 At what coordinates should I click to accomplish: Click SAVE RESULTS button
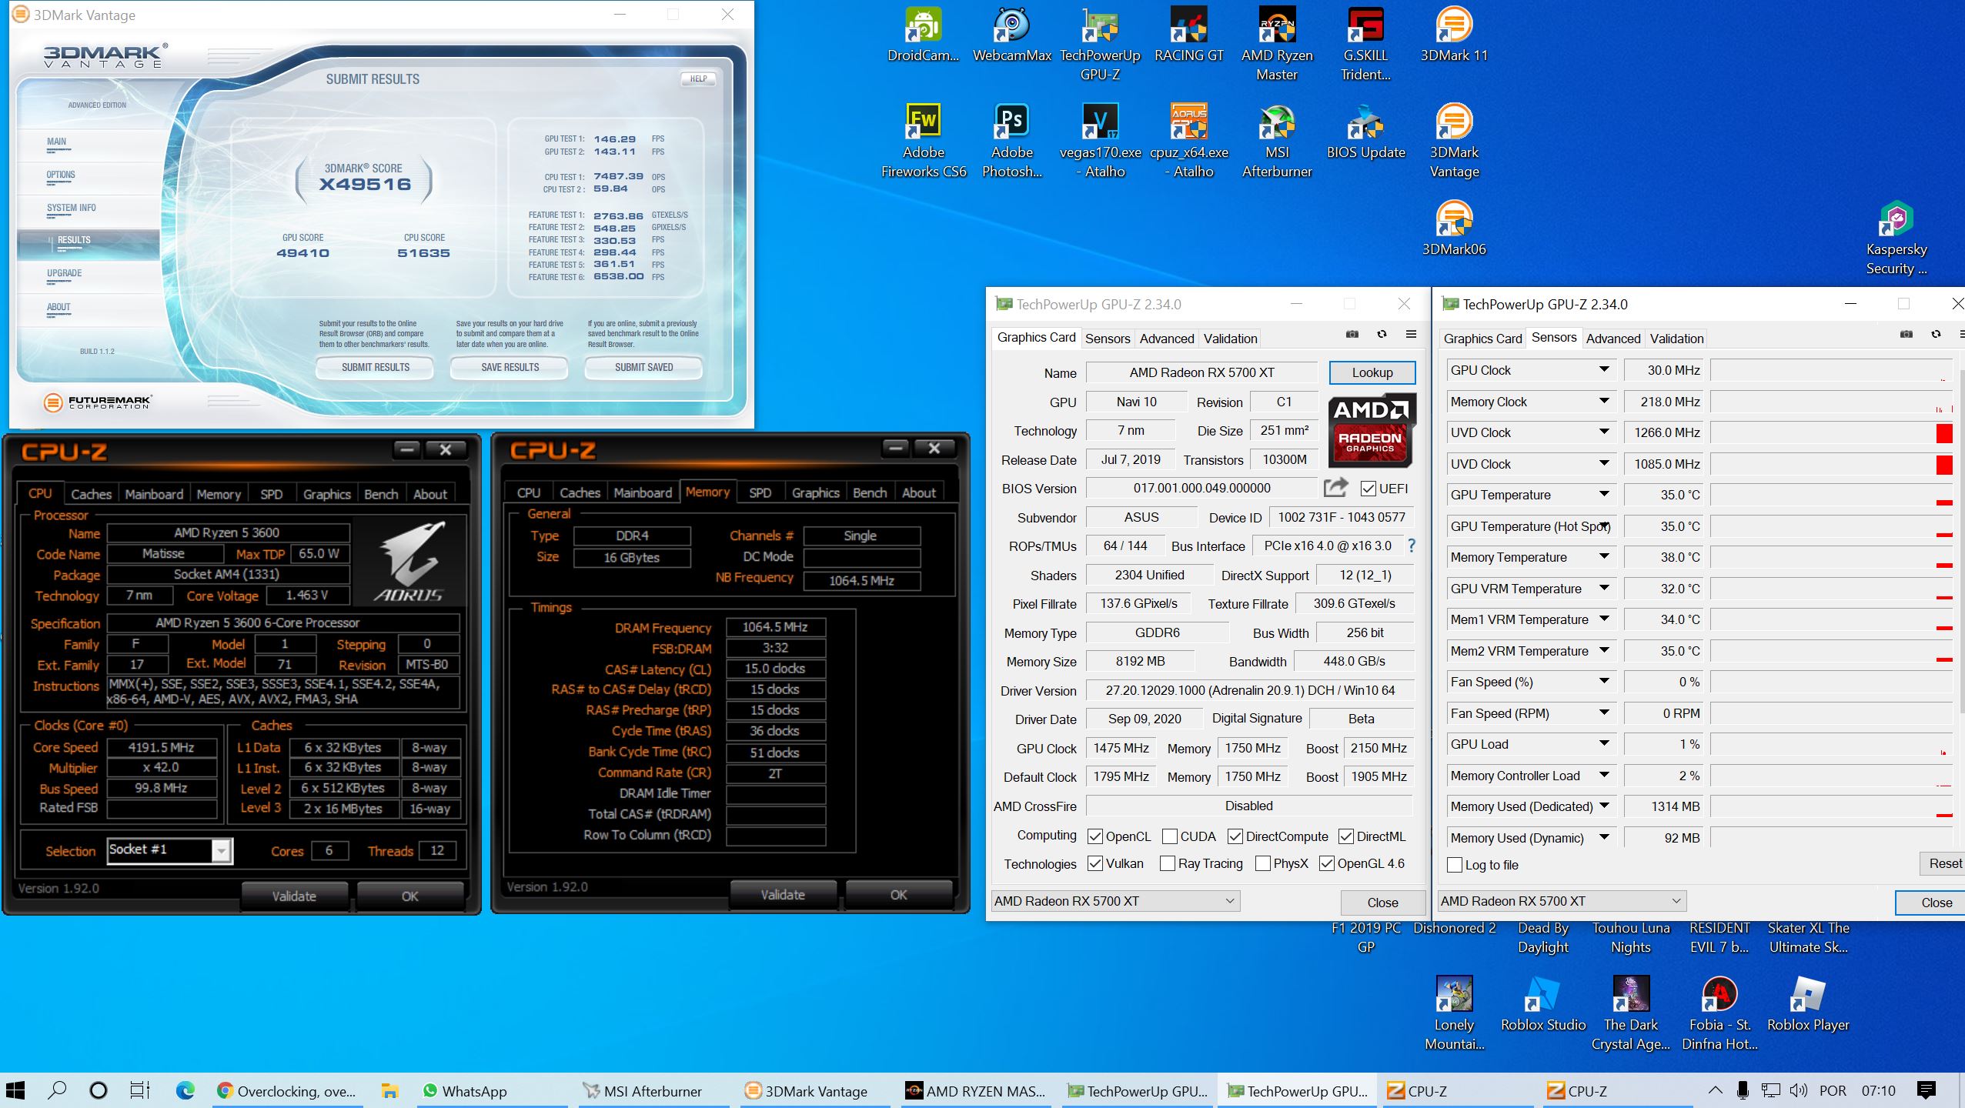click(510, 367)
